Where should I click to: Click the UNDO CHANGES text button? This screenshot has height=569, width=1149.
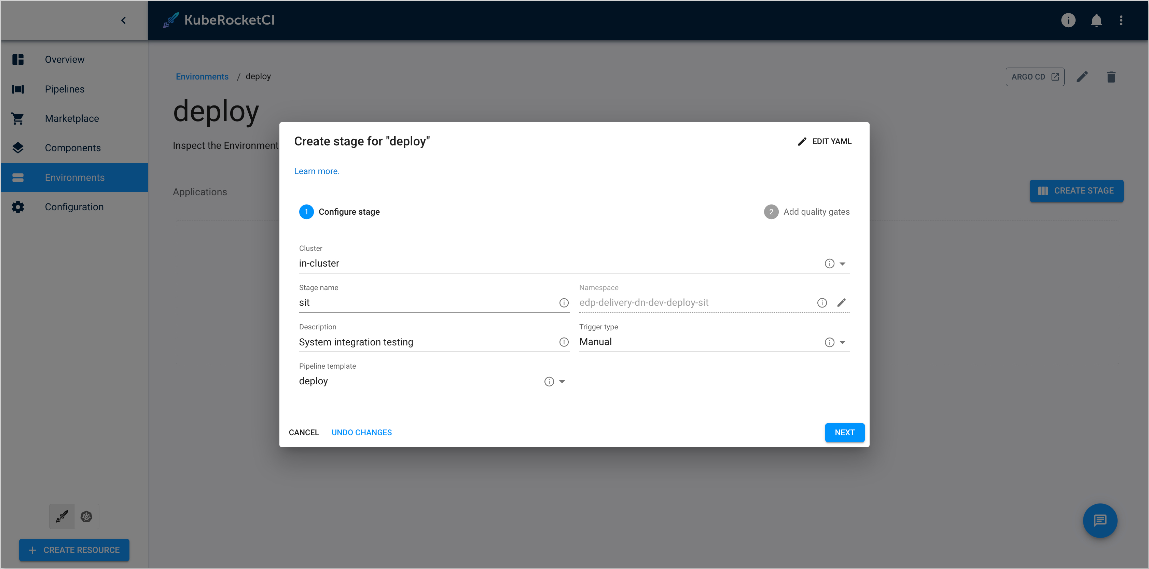click(362, 432)
